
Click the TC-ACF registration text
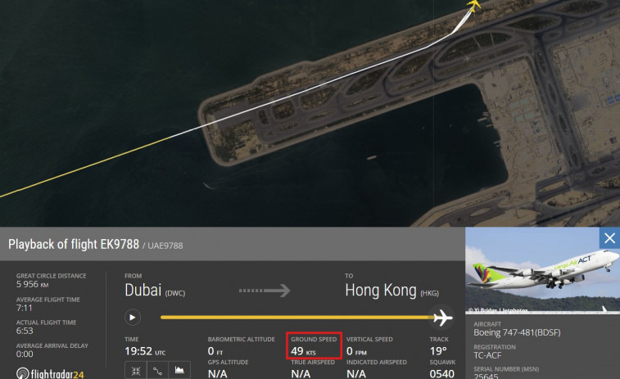coord(487,355)
